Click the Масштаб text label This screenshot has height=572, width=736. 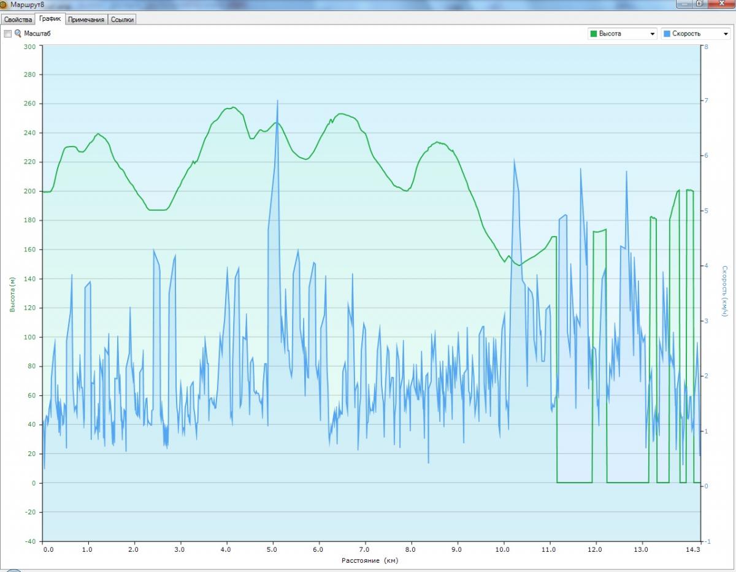point(37,34)
